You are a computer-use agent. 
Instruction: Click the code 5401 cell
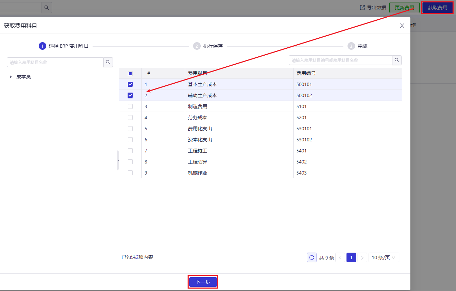pos(348,151)
